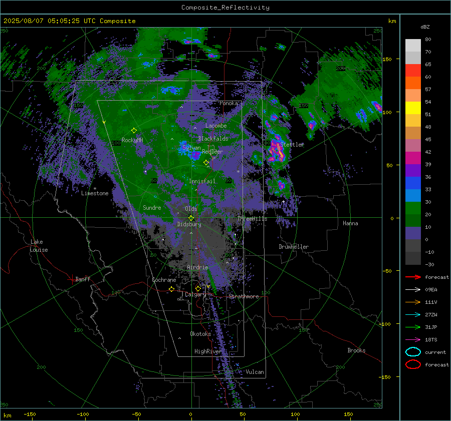Pick the red swatch between 65 and 60 dBZ

[413, 71]
